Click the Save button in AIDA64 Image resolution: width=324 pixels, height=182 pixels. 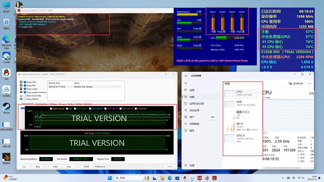coord(69,166)
